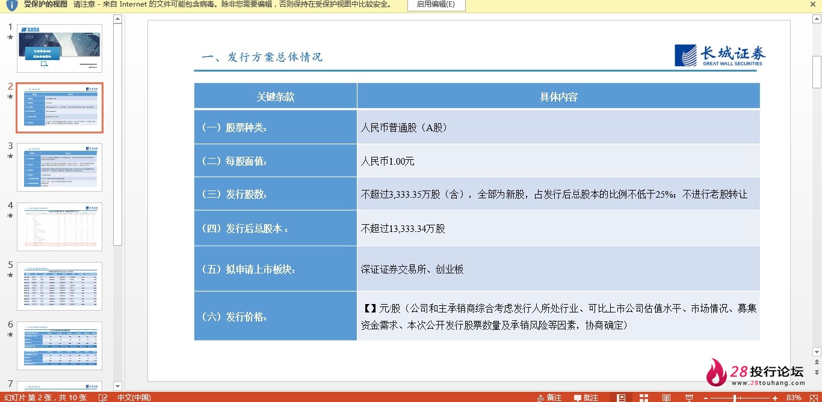Click the cell (五) 拟申请上市板块:
The height and width of the screenshot is (402, 822).
276,269
